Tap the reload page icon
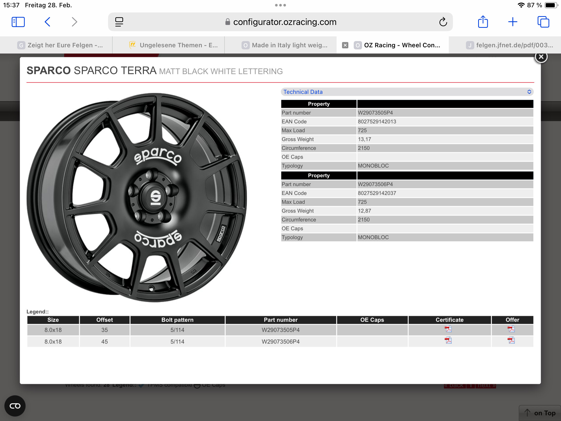The image size is (561, 421). click(x=443, y=22)
